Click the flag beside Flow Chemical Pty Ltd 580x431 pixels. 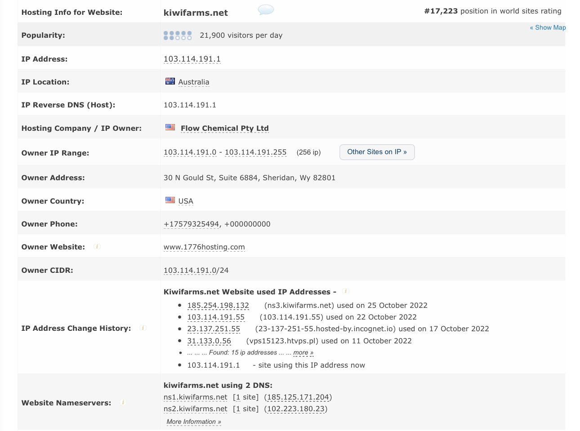[170, 128]
